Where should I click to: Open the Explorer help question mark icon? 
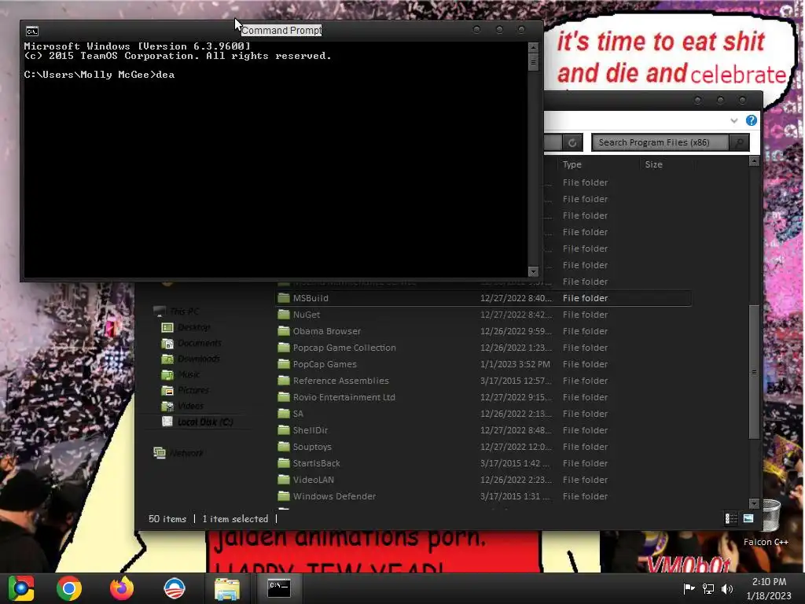click(x=751, y=120)
